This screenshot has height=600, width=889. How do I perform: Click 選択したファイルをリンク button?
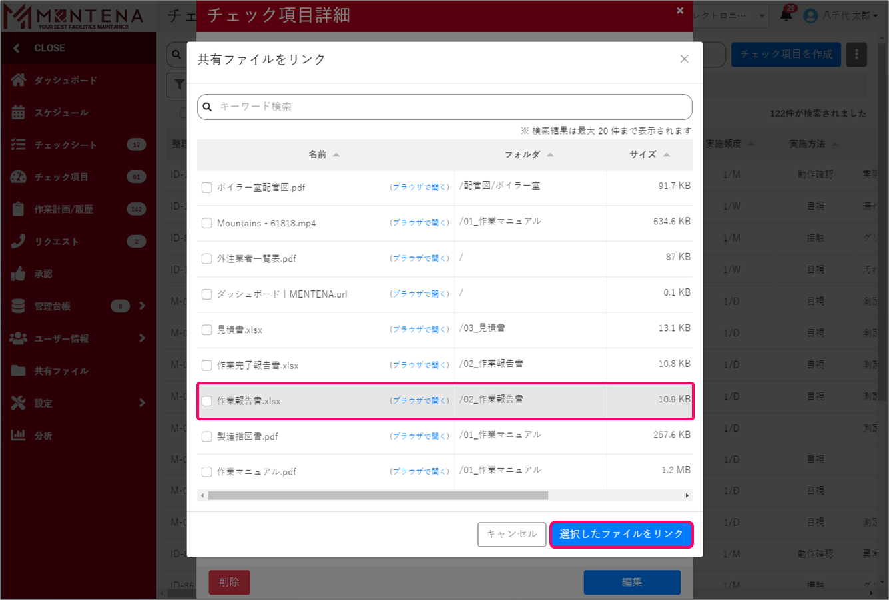tap(621, 534)
